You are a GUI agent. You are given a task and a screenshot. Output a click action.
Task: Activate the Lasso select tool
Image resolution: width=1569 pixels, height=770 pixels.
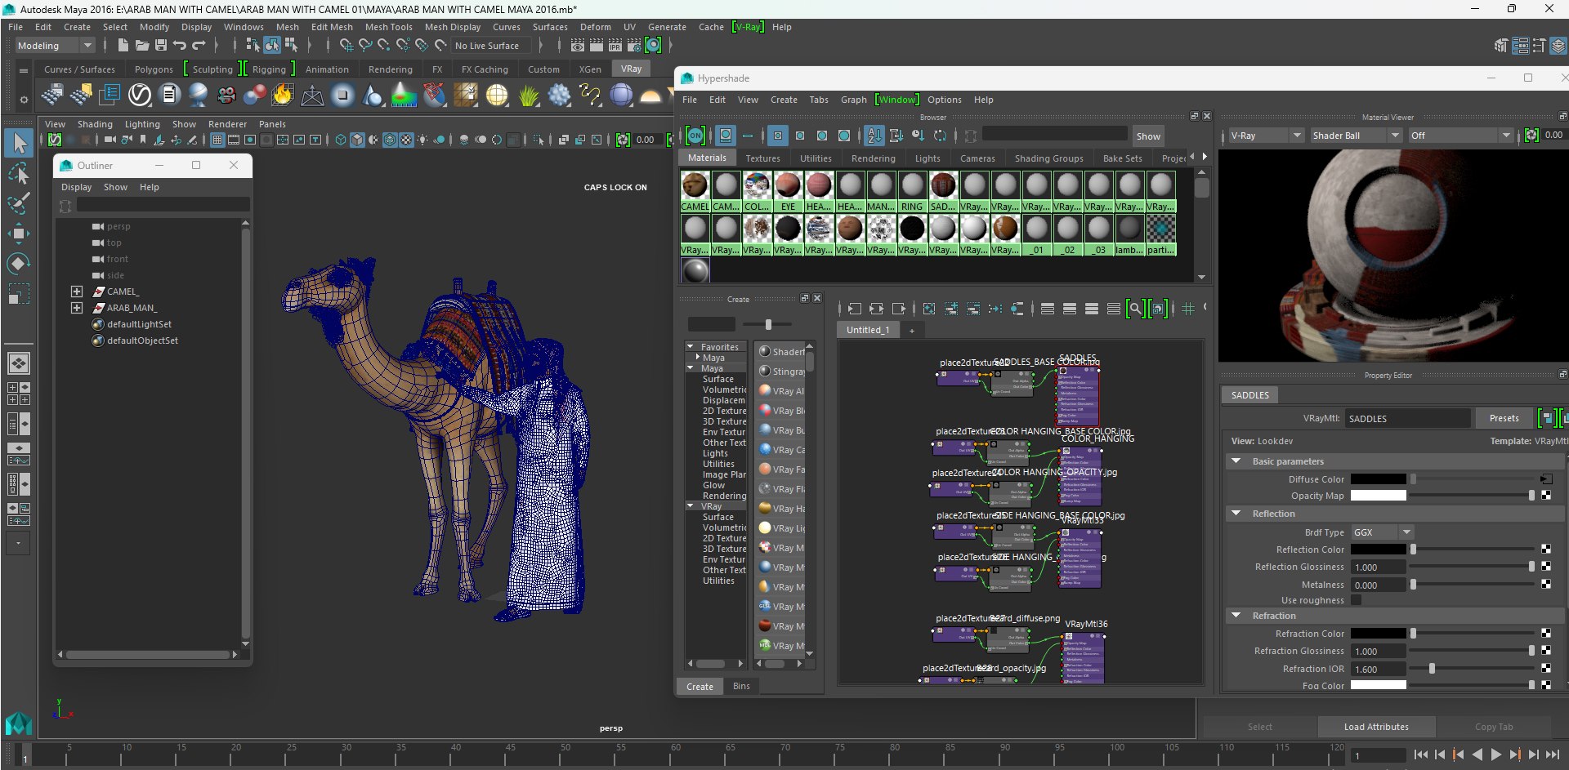pyautogui.click(x=19, y=173)
